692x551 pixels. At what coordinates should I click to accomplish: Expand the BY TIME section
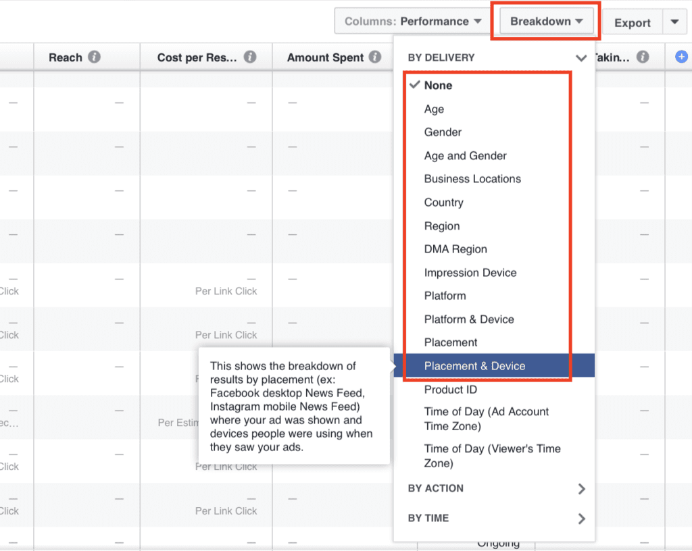coord(494,519)
